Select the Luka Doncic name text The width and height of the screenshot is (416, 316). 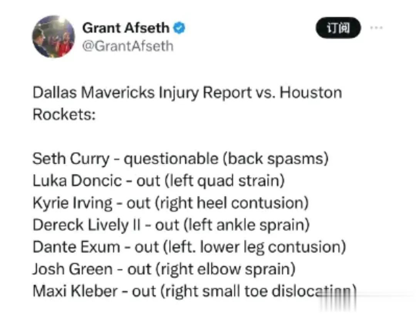click(x=77, y=181)
